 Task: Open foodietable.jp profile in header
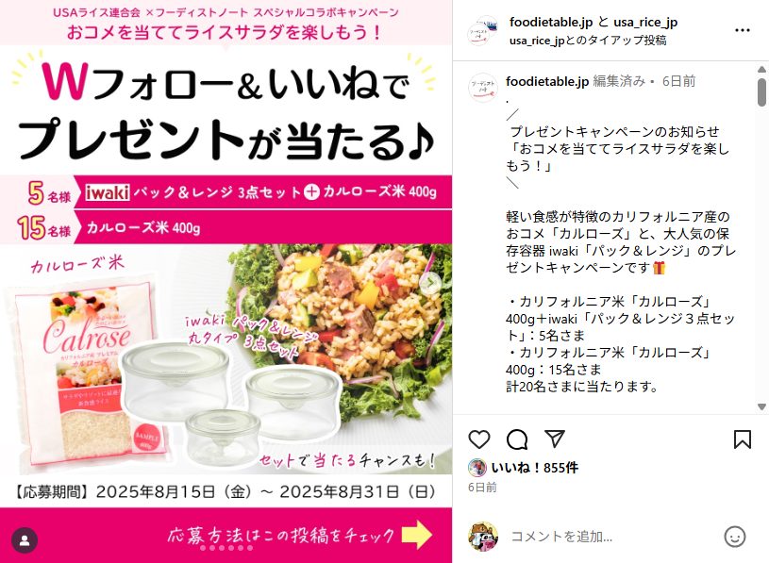point(551,22)
